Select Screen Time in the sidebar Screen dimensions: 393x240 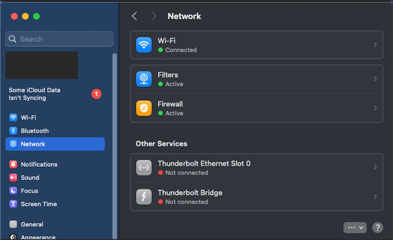tap(55, 204)
